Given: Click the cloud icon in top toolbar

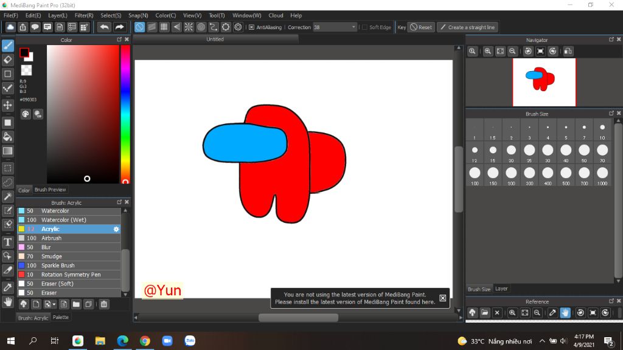Looking at the screenshot, I should pyautogui.click(x=10, y=27).
